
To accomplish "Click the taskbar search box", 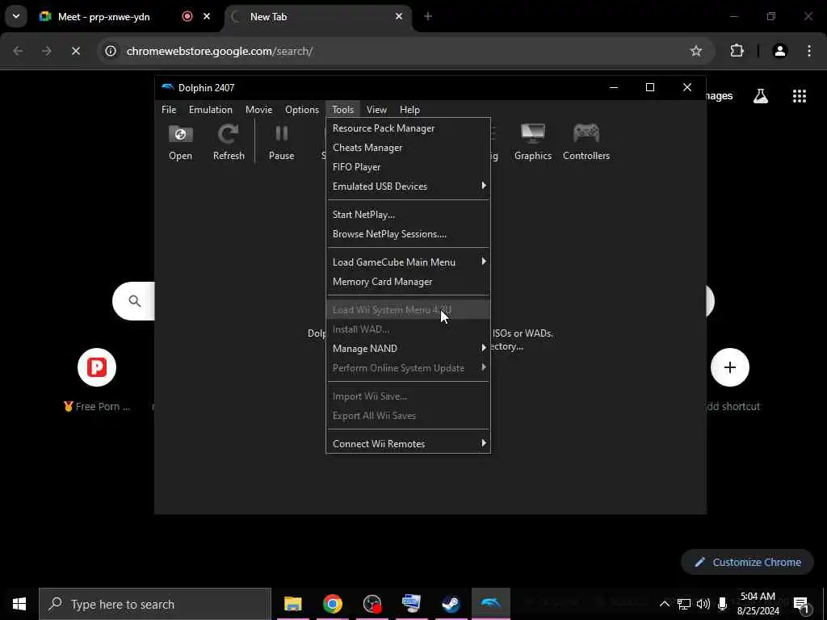I will tap(155, 604).
